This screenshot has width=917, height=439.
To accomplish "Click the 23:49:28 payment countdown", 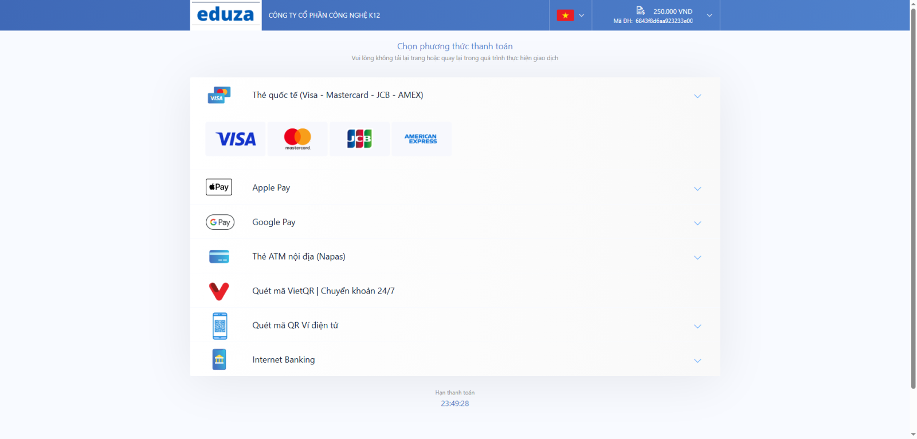I will [x=455, y=403].
